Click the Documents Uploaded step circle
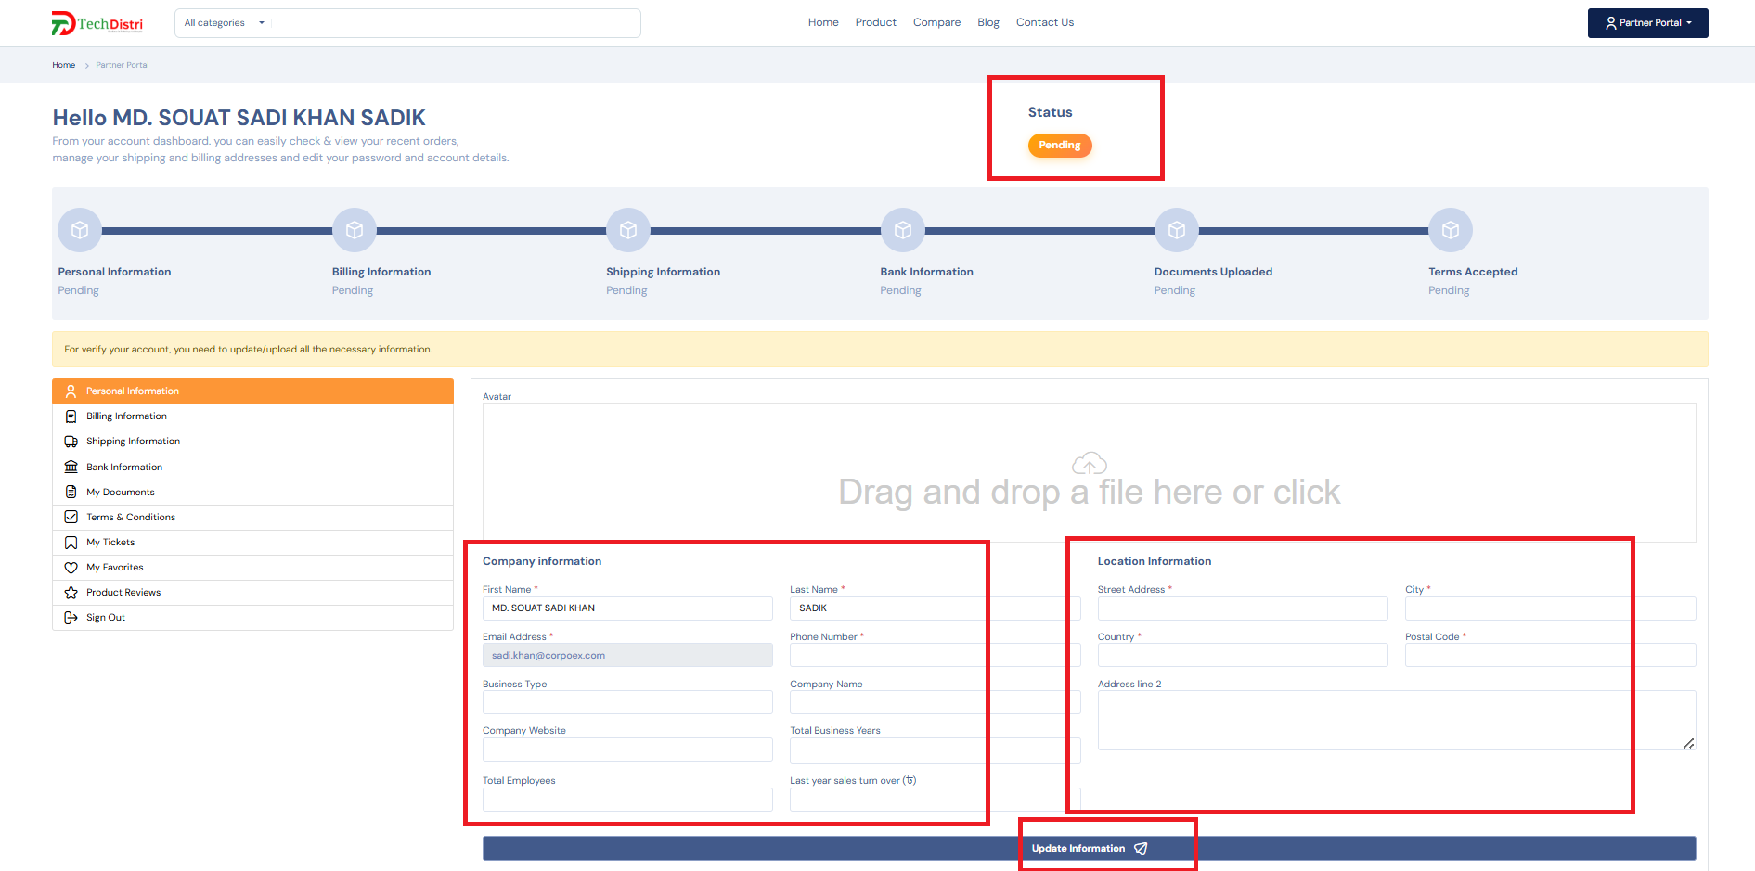This screenshot has width=1755, height=871. pyautogui.click(x=1176, y=230)
